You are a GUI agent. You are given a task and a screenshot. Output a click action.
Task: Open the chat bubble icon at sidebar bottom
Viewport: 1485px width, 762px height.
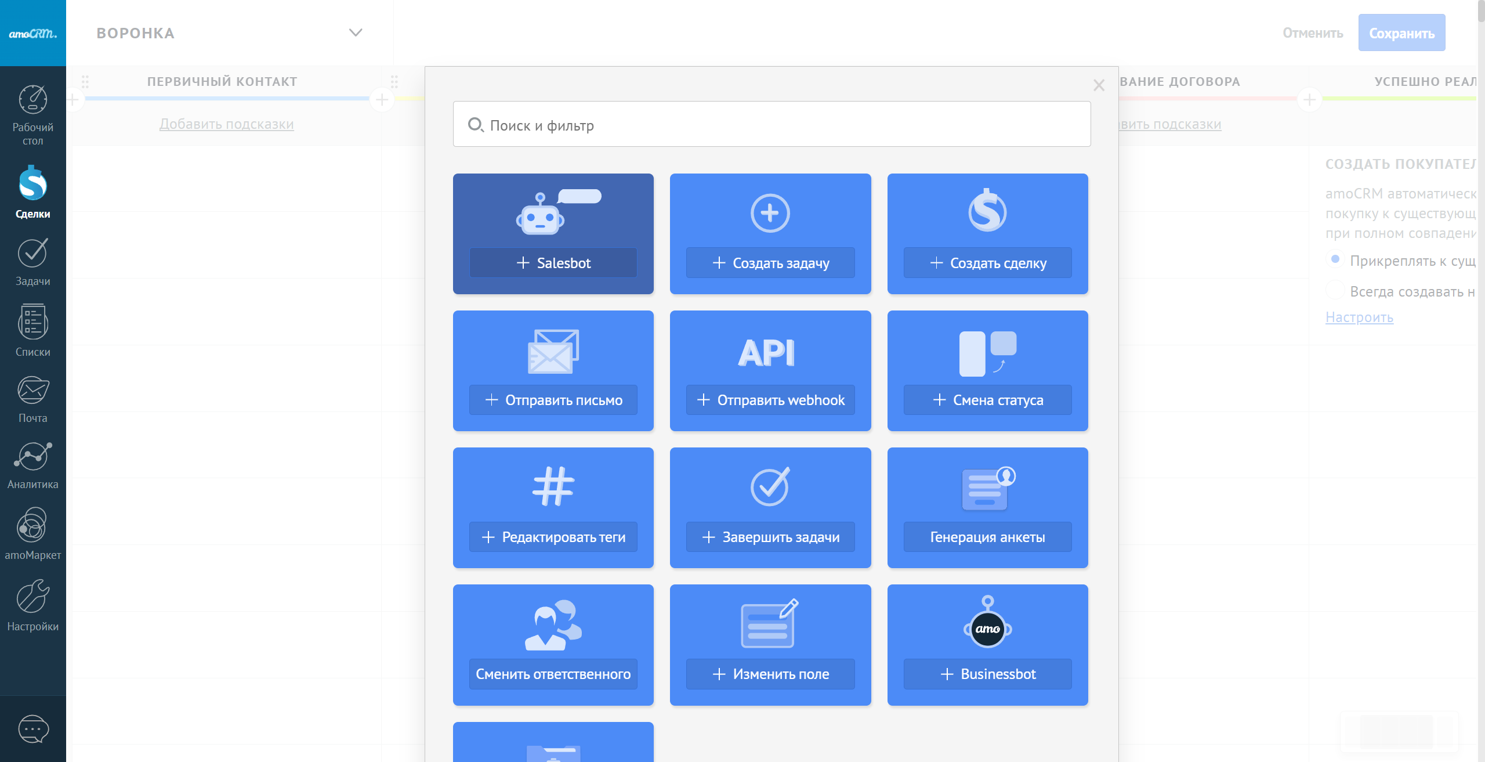point(33,729)
